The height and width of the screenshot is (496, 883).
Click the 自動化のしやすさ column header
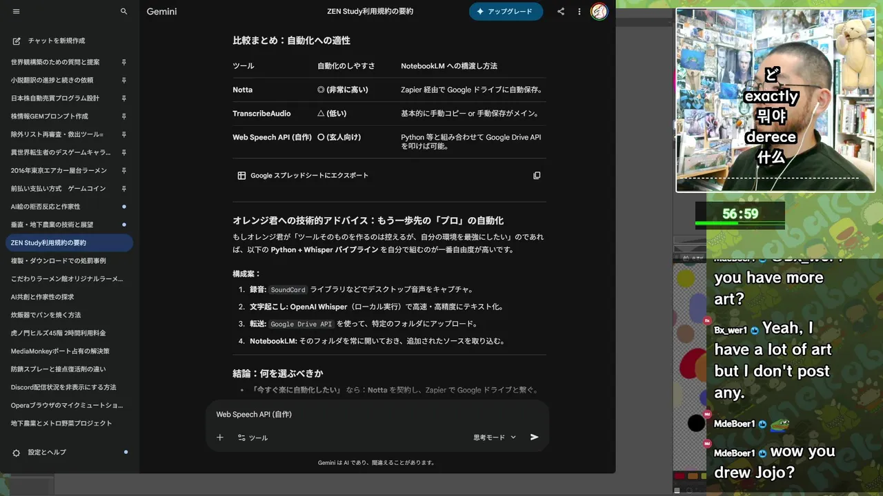click(346, 66)
